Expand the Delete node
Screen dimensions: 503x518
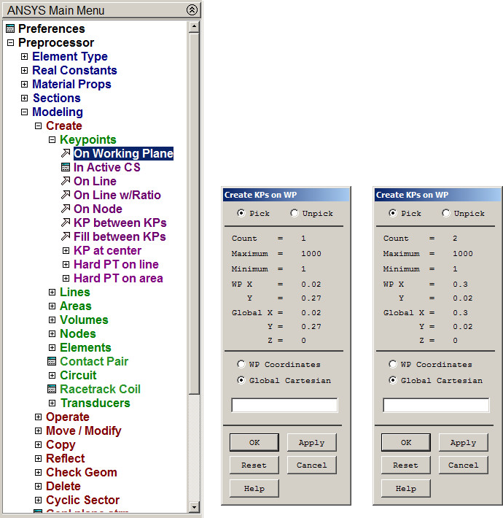[39, 487]
